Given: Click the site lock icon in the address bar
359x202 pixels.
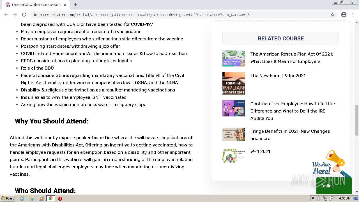Looking at the screenshot, I should click(x=35, y=15).
